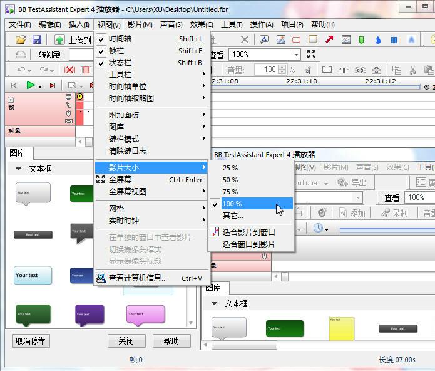The image size is (435, 371).
Task: Click the text box annotation icon
Action: pos(264,39)
